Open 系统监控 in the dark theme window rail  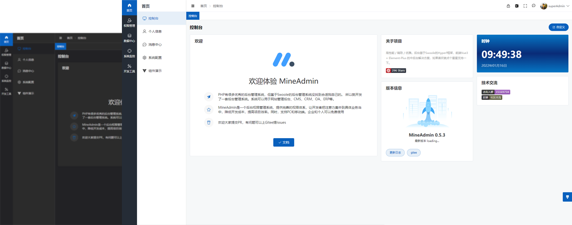point(6,78)
